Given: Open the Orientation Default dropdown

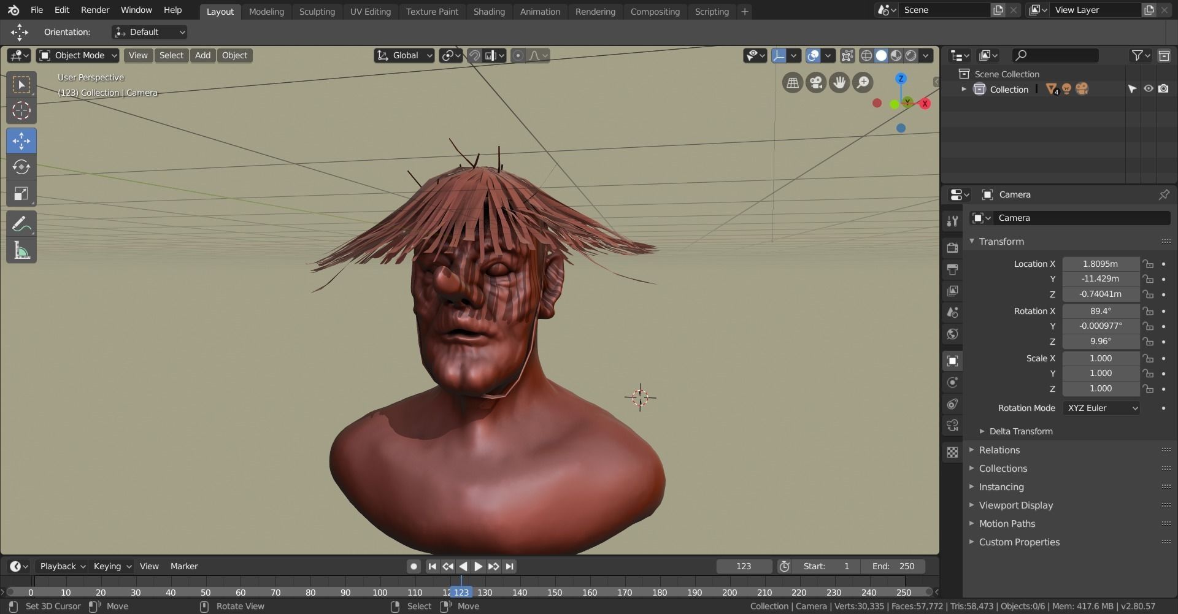Looking at the screenshot, I should click(150, 32).
